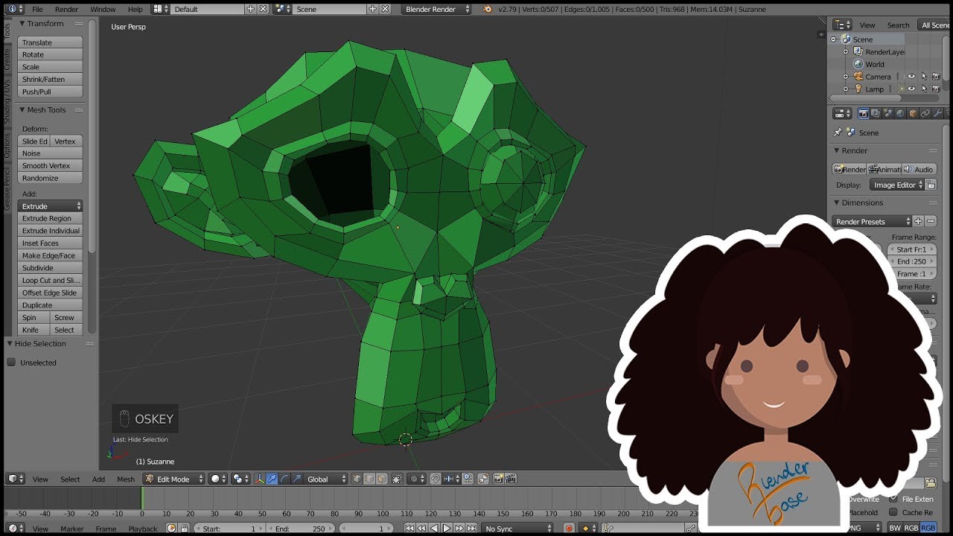Screen dimensions: 953x536
Task: Open the Mesh menu in 3D view header
Action: tap(126, 479)
